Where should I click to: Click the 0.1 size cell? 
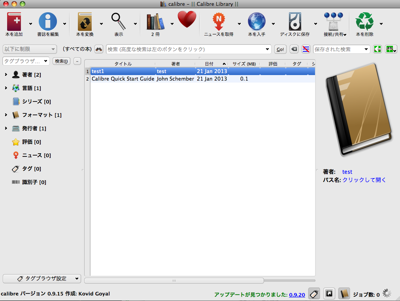[x=244, y=79]
